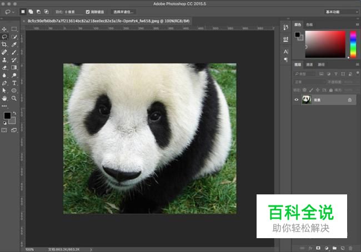Image resolution: width=361 pixels, height=252 pixels.
Task: Select the Hand tool
Action: [x=4, y=98]
